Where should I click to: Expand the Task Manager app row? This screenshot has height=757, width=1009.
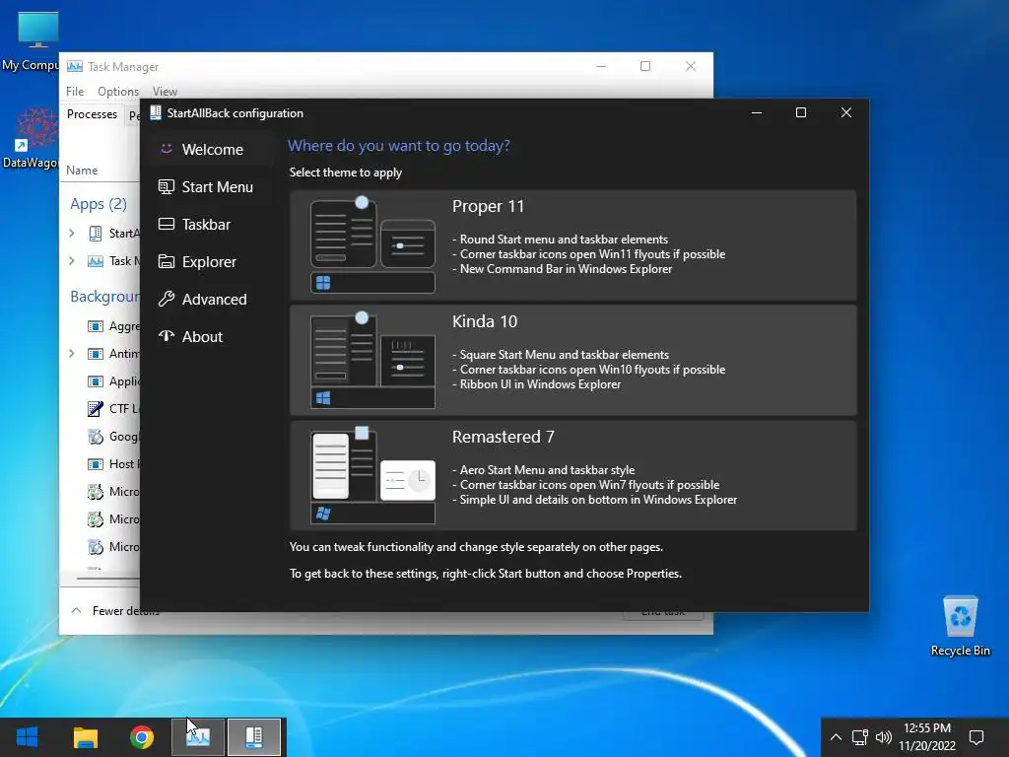click(71, 260)
